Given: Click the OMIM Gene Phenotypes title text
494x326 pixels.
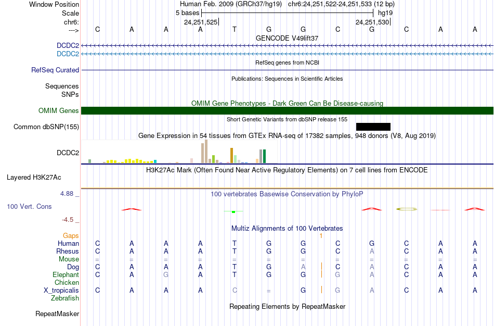Looking at the screenshot, I should [287, 103].
